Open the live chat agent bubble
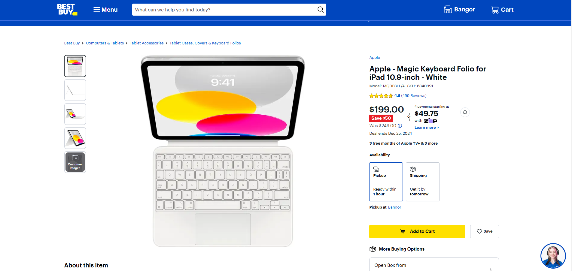 [x=553, y=256]
